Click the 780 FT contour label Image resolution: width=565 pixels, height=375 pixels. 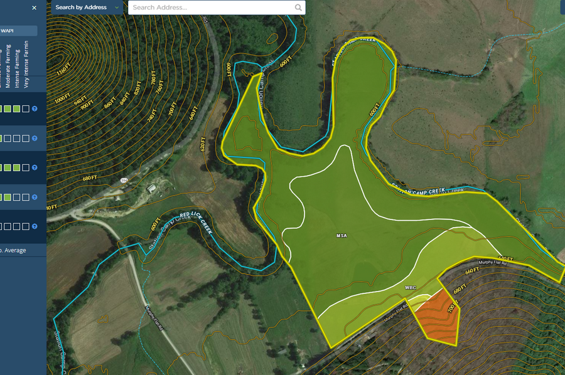pos(154,77)
